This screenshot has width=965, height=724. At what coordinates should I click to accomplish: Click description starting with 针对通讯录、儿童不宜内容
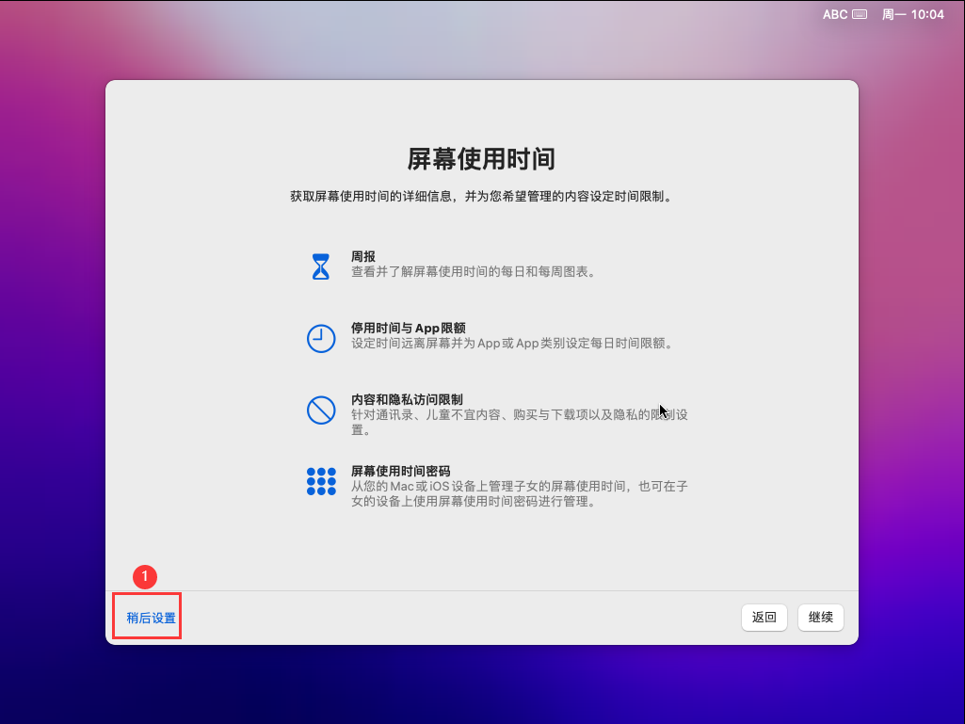coord(520,422)
